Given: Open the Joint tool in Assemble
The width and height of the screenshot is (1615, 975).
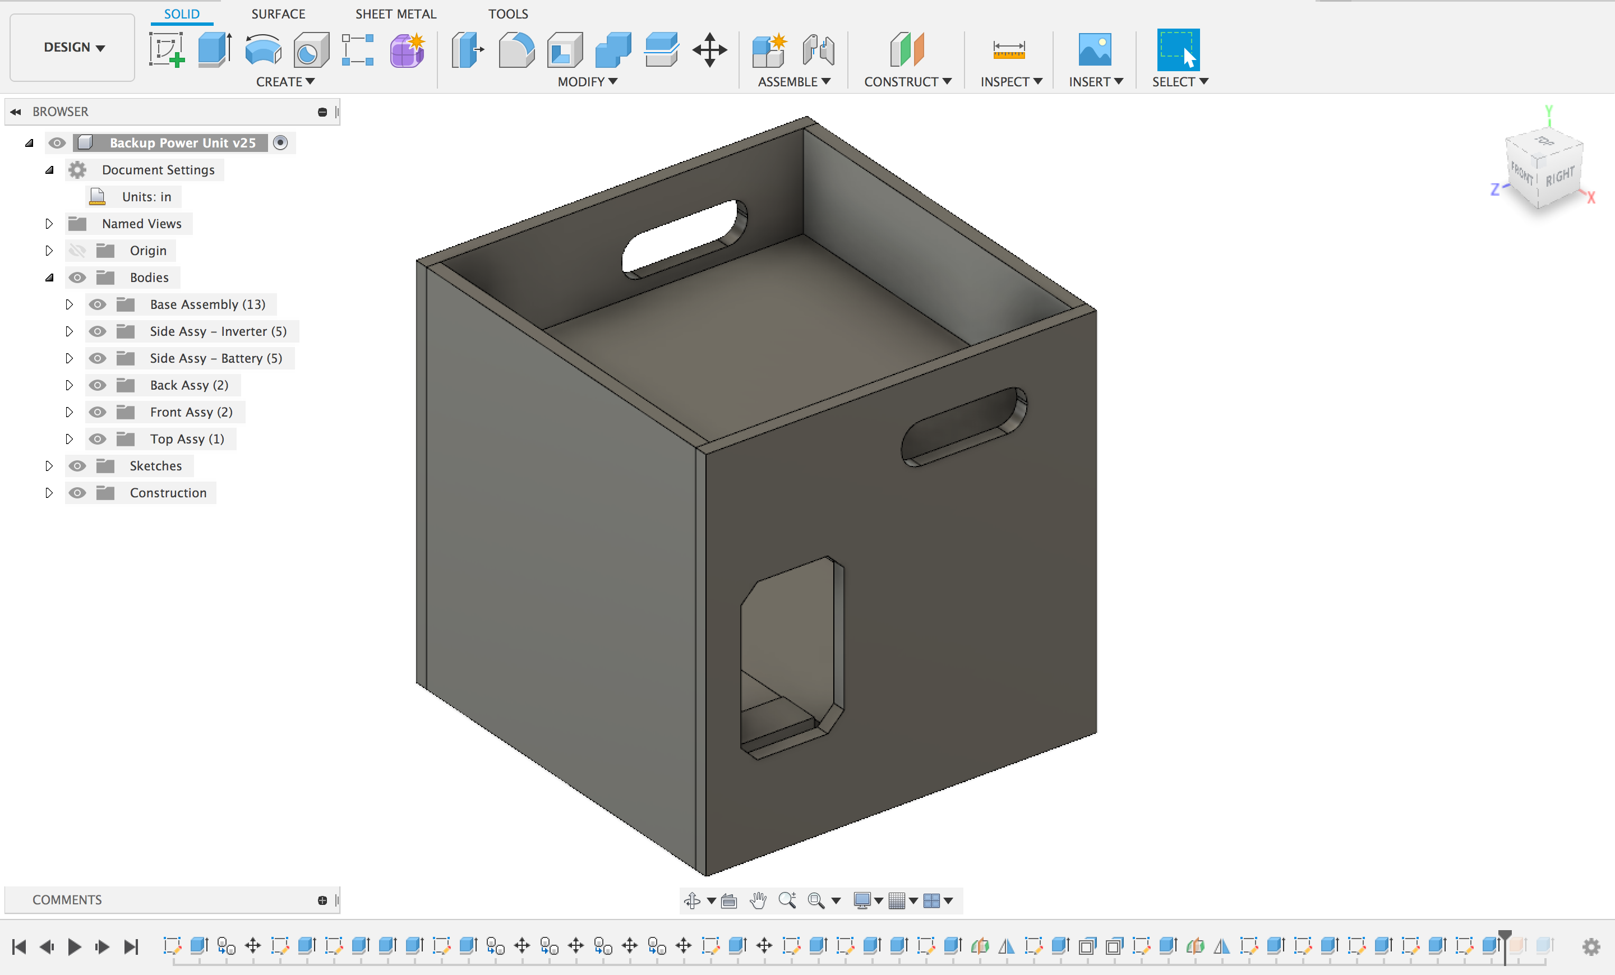Looking at the screenshot, I should 818,50.
